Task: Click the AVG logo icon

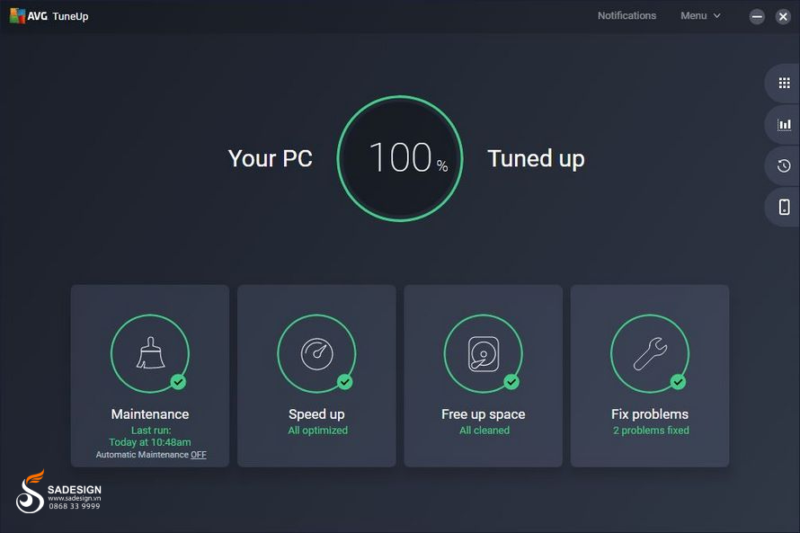Action: [17, 16]
